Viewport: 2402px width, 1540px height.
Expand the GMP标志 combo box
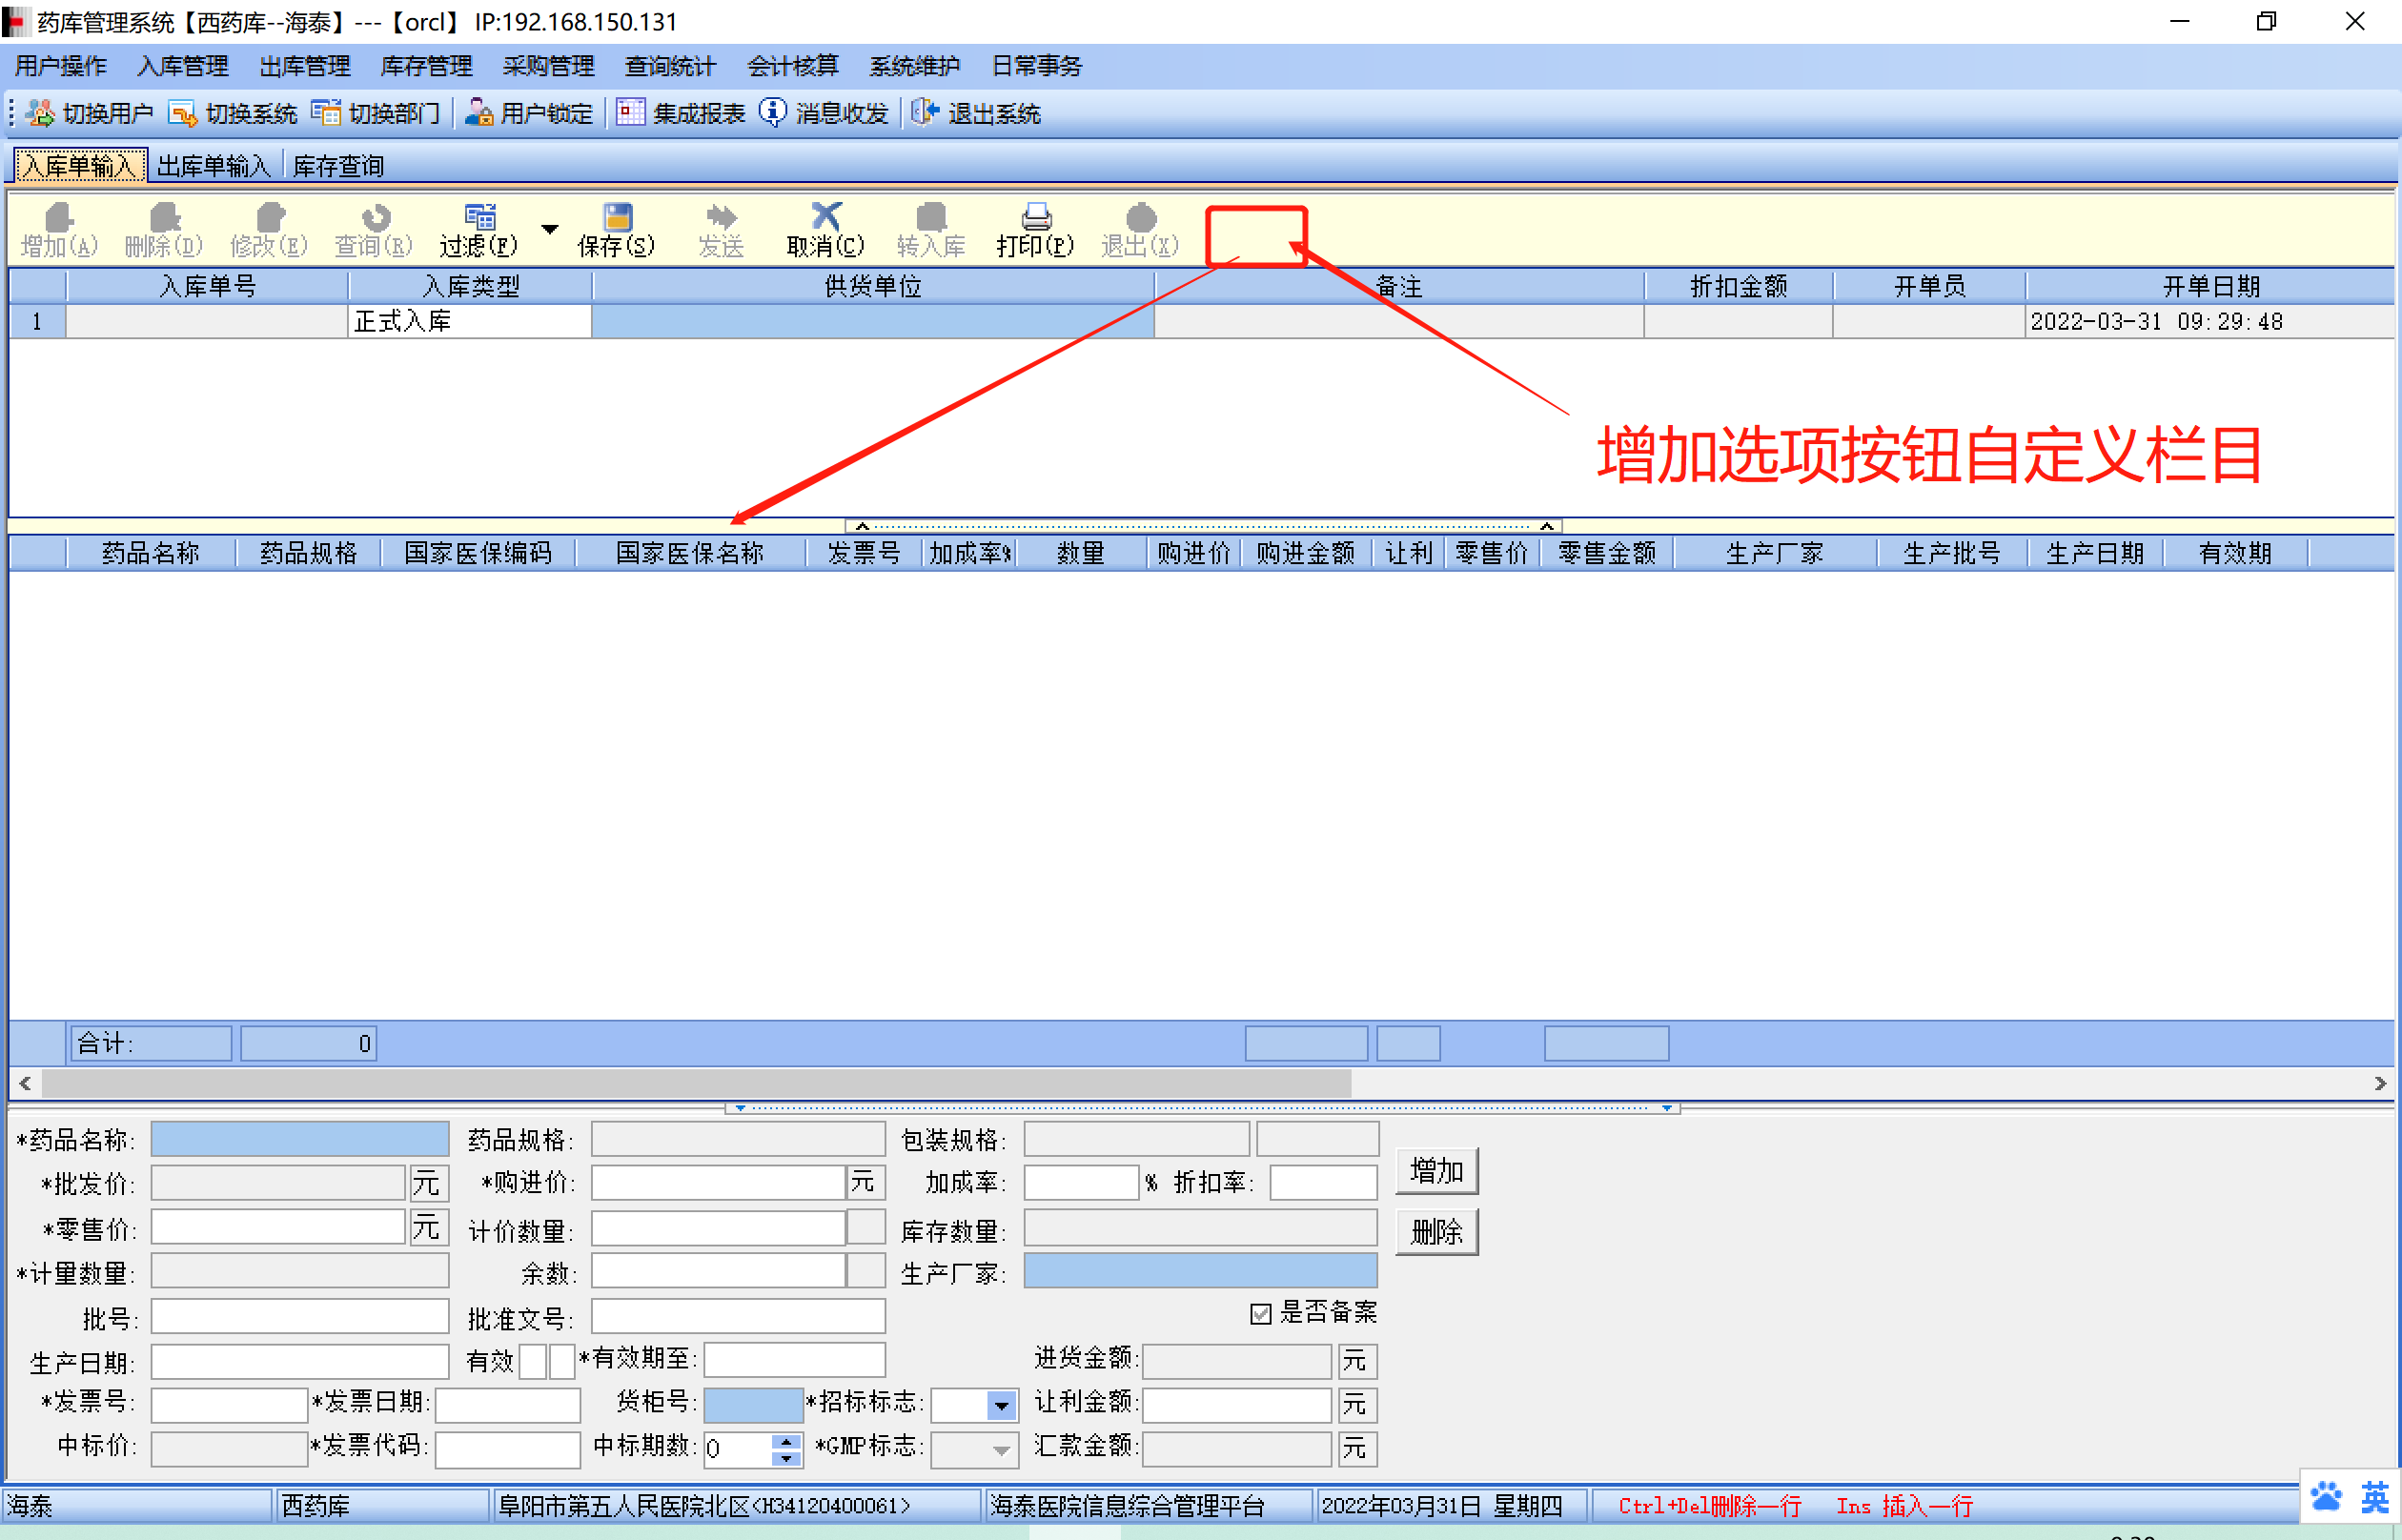1001,1449
